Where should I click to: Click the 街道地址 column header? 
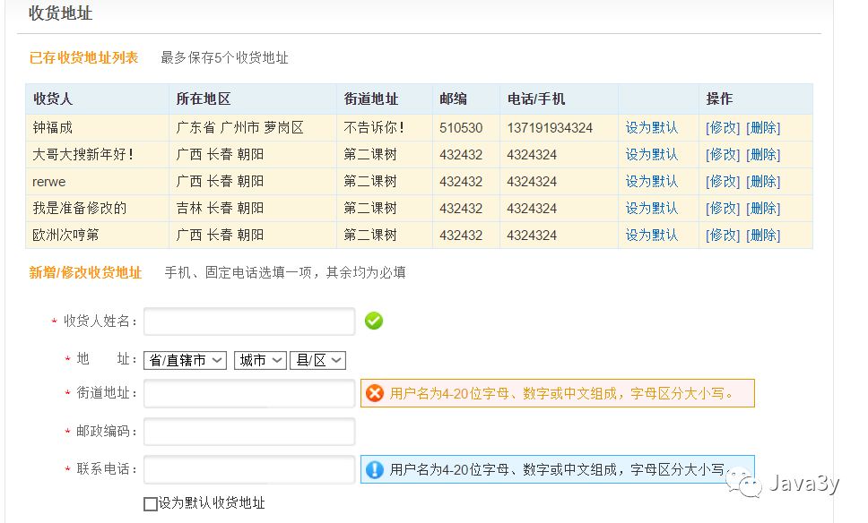pos(371,99)
